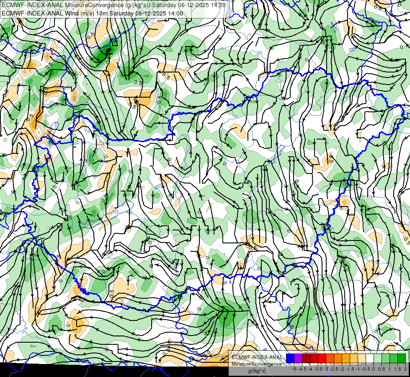Click the purple legend swatch
Screen dimensions: 410x377
tap(298, 358)
